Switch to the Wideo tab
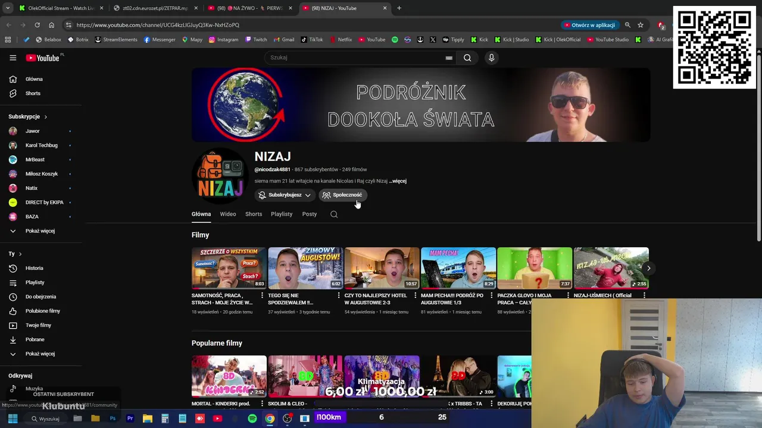 click(x=228, y=214)
